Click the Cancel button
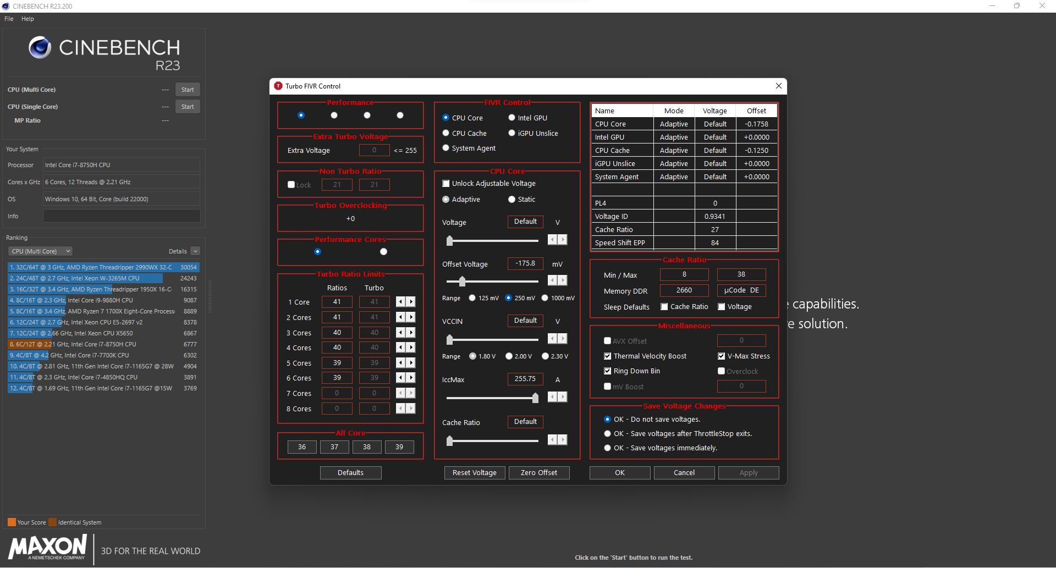1056x568 pixels. [x=684, y=473]
